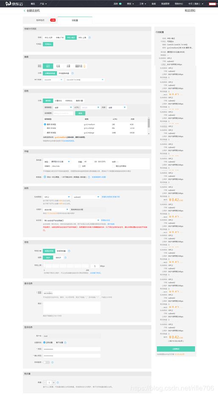Click the icon on the image marketplace option

click(84, 66)
